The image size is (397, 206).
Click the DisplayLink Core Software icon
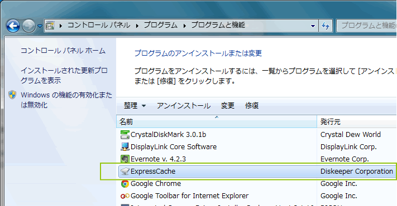point(125,146)
